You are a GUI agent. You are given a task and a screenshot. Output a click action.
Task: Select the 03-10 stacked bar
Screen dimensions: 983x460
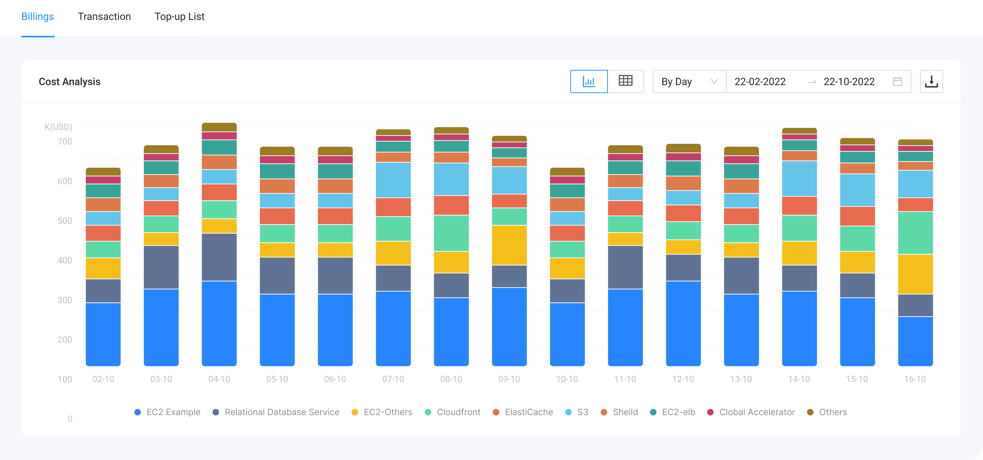[x=161, y=255]
